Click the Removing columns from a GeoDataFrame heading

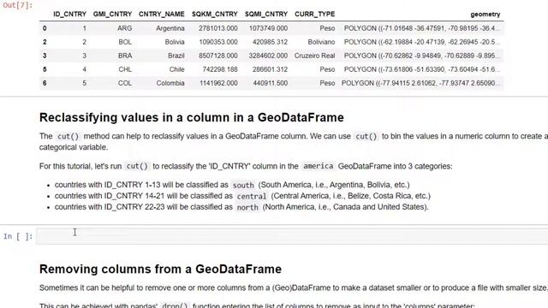coord(160,269)
